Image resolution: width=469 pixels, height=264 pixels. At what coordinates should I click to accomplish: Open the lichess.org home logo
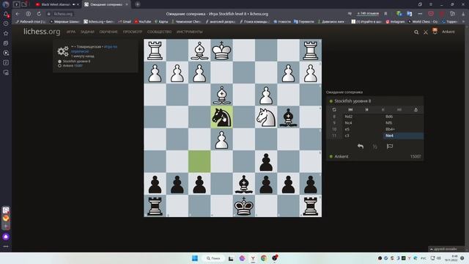click(42, 32)
